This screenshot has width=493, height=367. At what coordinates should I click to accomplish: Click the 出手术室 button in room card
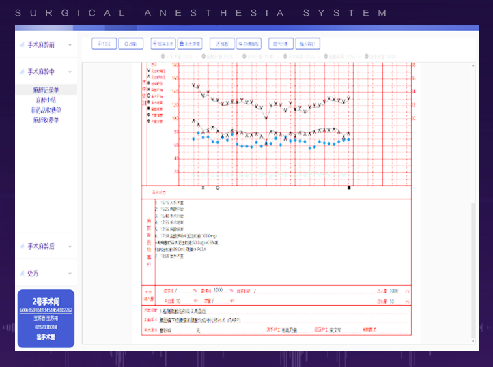(x=46, y=336)
